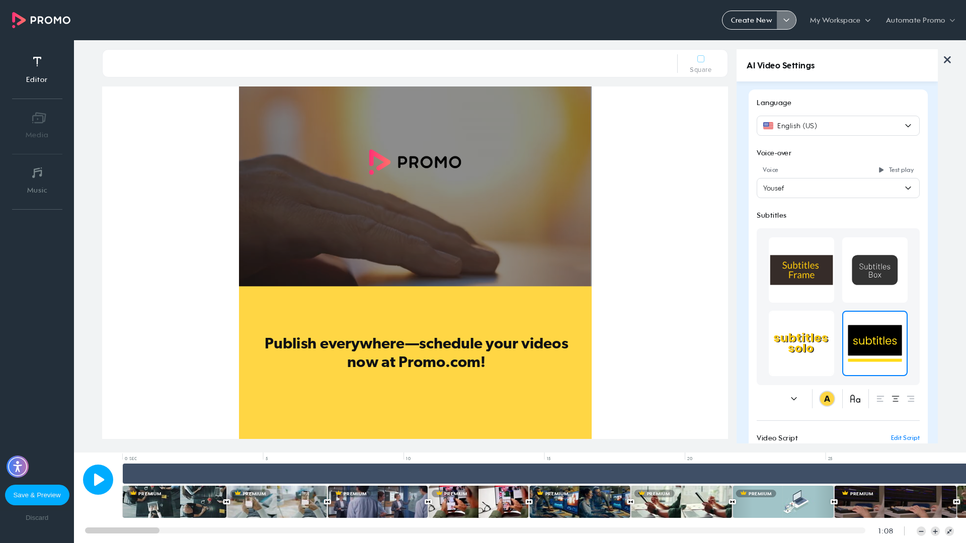
Task: Zoom out the timeline with minus
Action: (921, 531)
